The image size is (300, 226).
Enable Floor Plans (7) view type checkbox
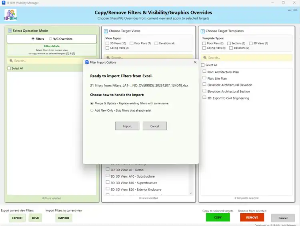(x=132, y=44)
